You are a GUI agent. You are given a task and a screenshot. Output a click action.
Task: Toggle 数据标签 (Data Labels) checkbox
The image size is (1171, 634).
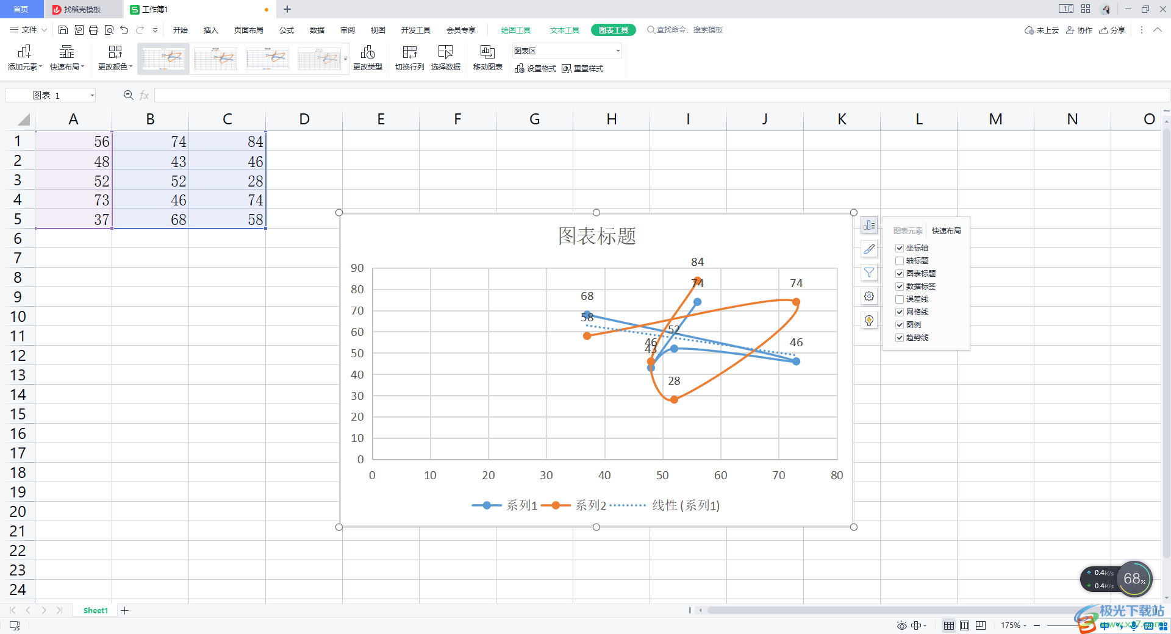[x=900, y=287]
